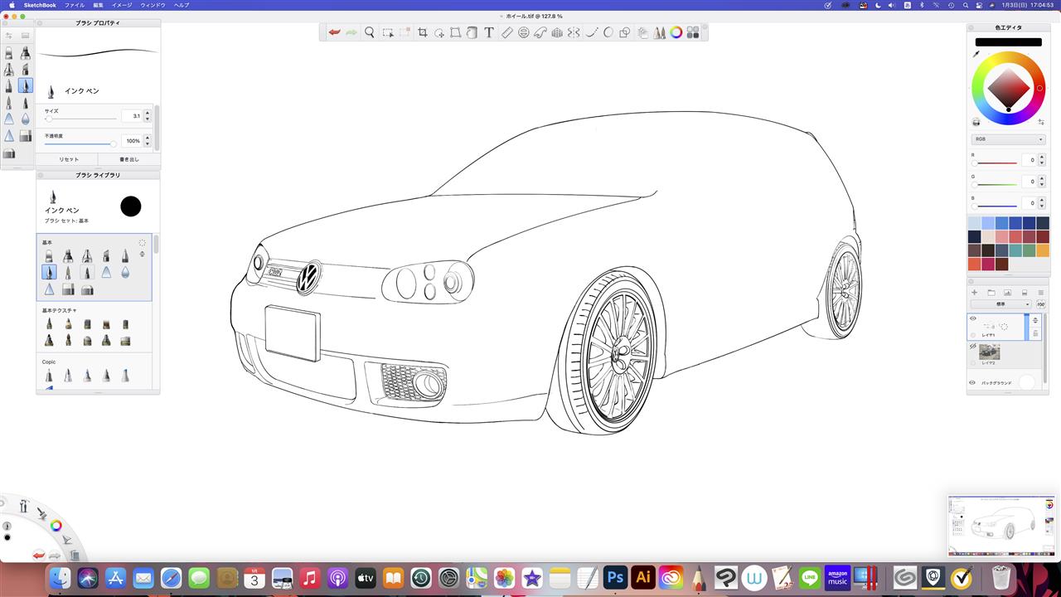
Task: Select the Draw Styles shapes tool
Action: click(x=625, y=32)
